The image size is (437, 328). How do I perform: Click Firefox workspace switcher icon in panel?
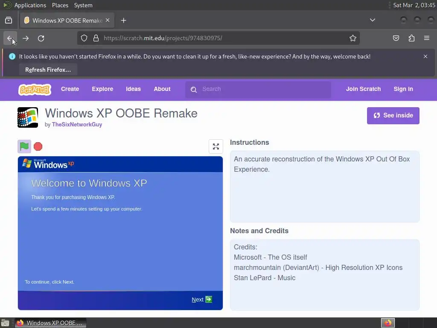click(388, 323)
